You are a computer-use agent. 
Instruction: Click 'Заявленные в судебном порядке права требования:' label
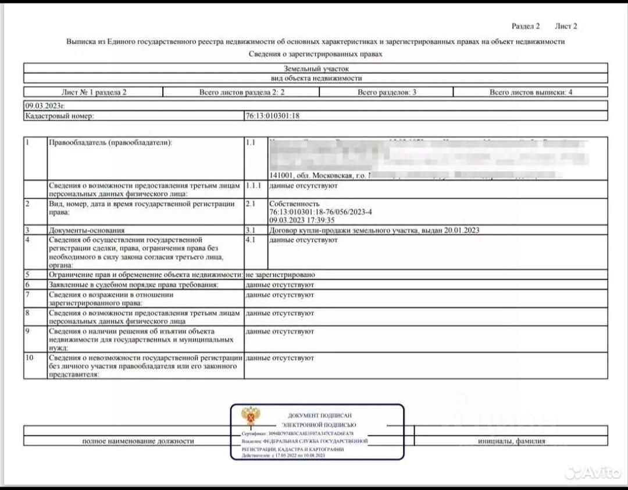point(133,285)
